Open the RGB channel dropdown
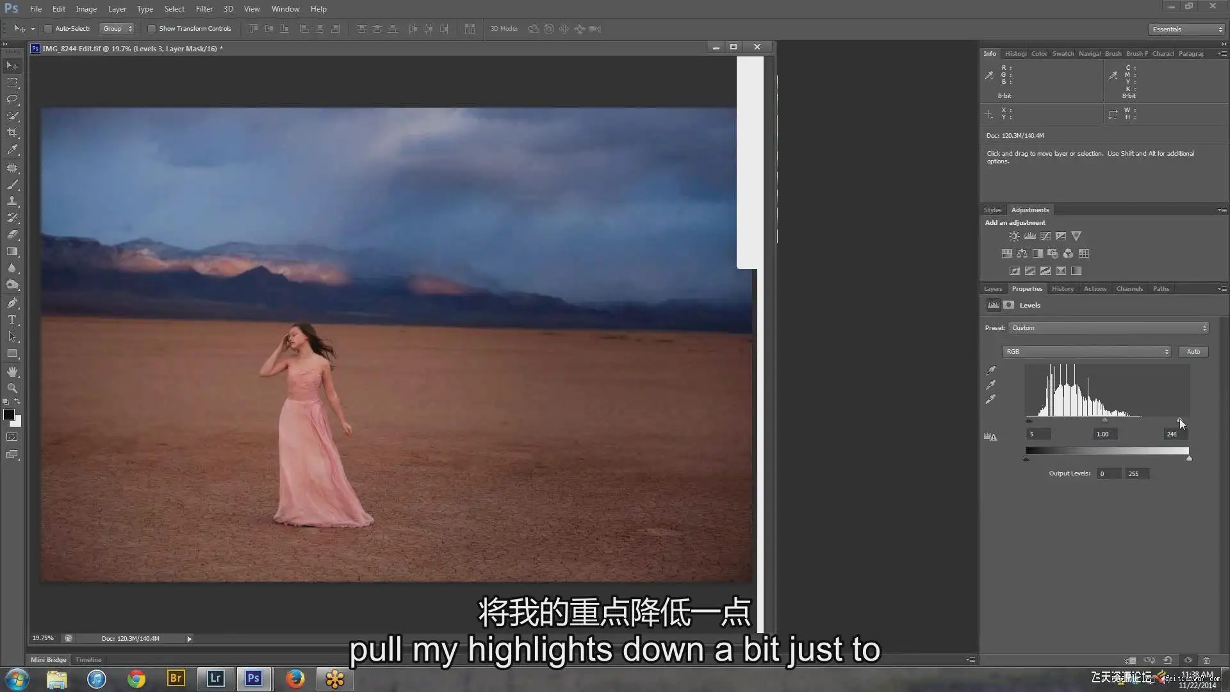 1086,352
